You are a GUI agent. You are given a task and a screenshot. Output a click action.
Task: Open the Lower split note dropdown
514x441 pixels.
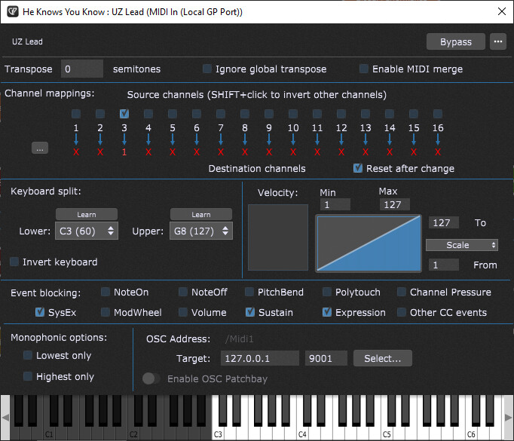[x=87, y=231]
